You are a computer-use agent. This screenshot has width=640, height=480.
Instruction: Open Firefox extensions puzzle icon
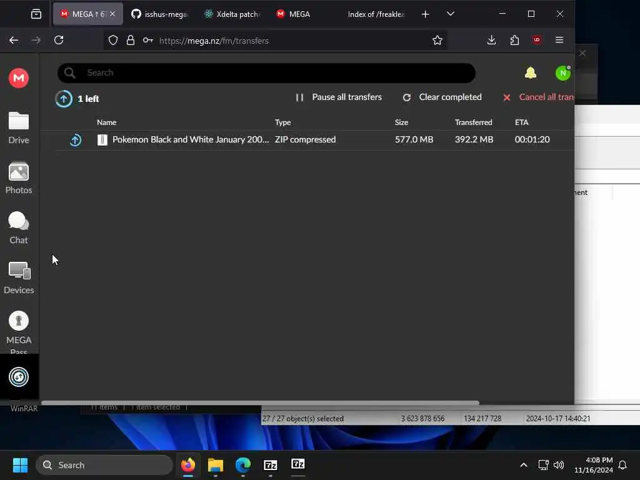[514, 40]
